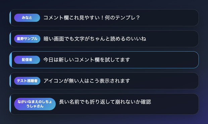Viewport: 208px width, 124px height.
Task: Select the テスト視聴者 name badge
Action: 27,81
